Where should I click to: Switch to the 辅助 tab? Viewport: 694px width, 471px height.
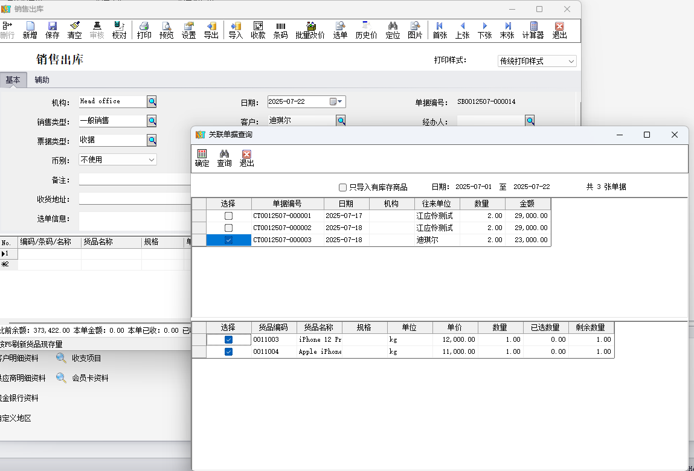(42, 80)
